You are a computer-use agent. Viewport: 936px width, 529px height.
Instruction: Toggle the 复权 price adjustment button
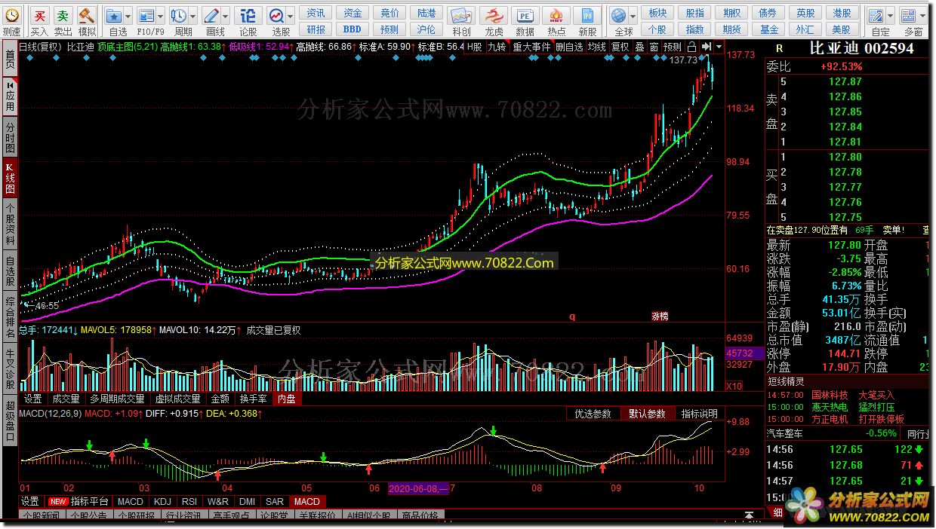click(x=620, y=47)
